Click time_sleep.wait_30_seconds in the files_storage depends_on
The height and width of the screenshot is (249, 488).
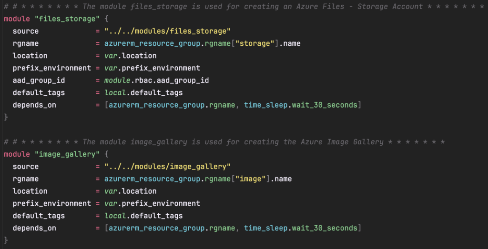pos(301,105)
